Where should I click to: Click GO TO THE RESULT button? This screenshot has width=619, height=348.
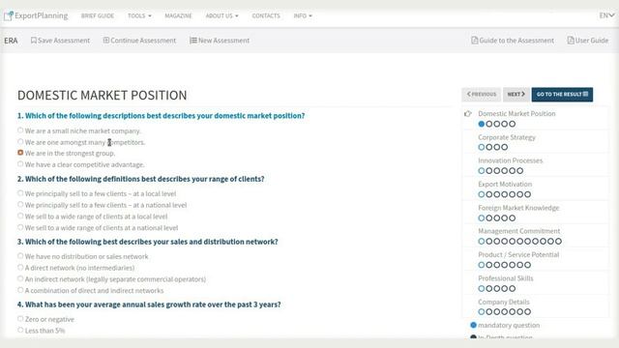pyautogui.click(x=562, y=95)
